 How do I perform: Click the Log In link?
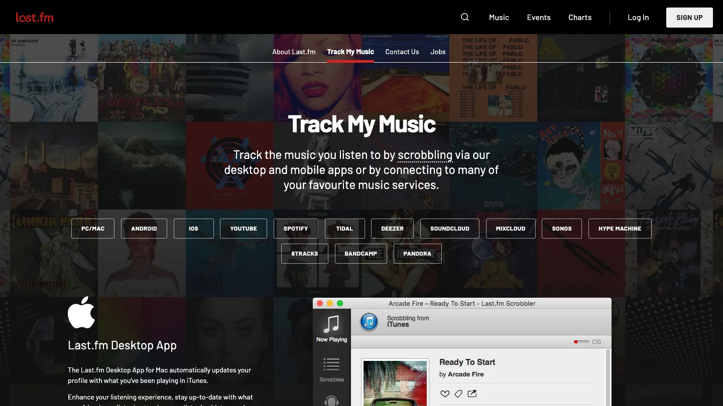[x=638, y=17]
